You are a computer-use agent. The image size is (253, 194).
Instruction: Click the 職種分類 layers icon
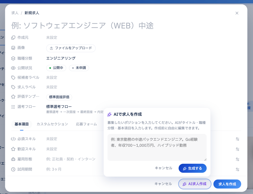(x=13, y=58)
